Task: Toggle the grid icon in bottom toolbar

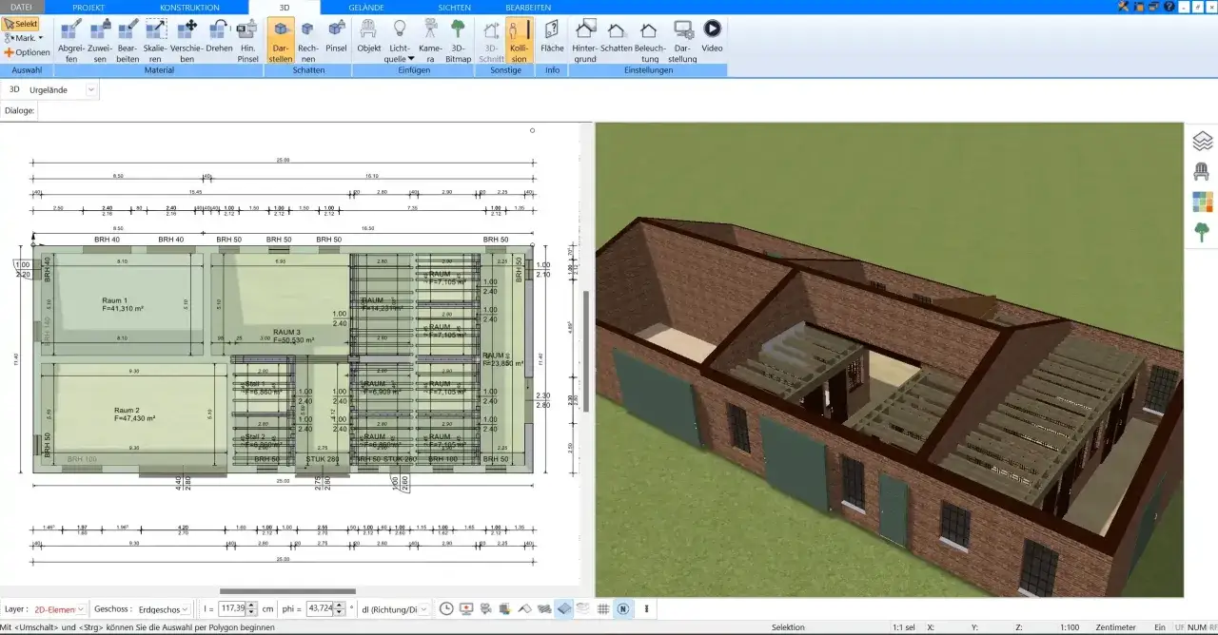Action: point(603,608)
